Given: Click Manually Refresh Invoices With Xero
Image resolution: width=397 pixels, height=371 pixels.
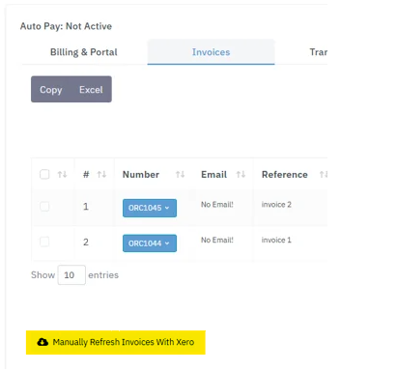Looking at the screenshot, I should pos(116,342).
